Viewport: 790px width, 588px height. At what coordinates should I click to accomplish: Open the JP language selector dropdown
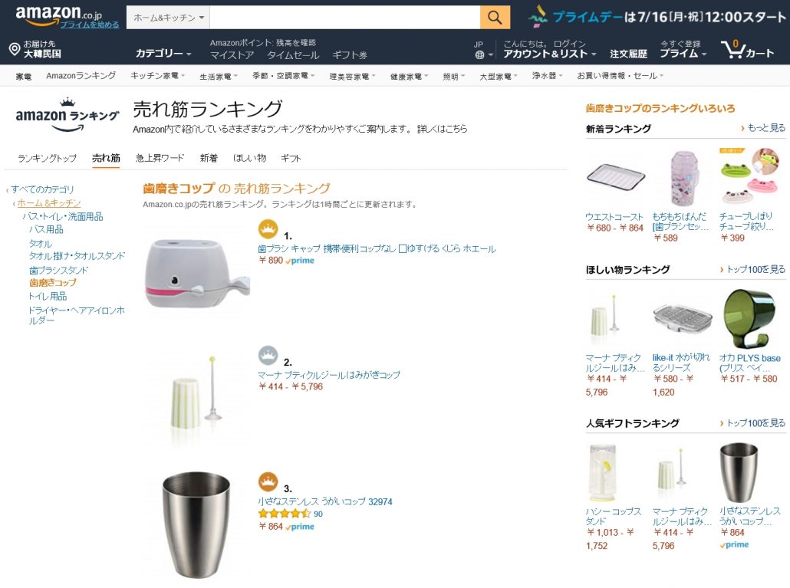click(x=479, y=51)
